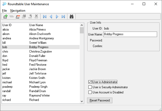Click the Add record toolbar icon
This screenshot has width=162, height=111.
pyautogui.click(x=5, y=17)
